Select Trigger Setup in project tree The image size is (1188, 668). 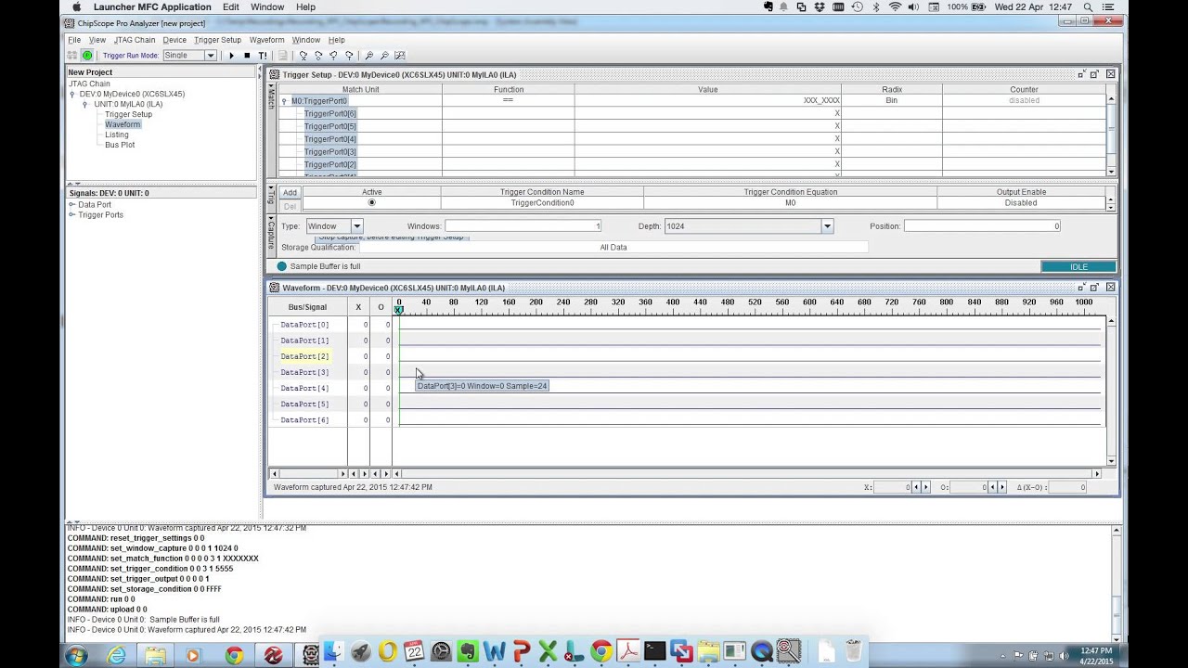pyautogui.click(x=128, y=114)
